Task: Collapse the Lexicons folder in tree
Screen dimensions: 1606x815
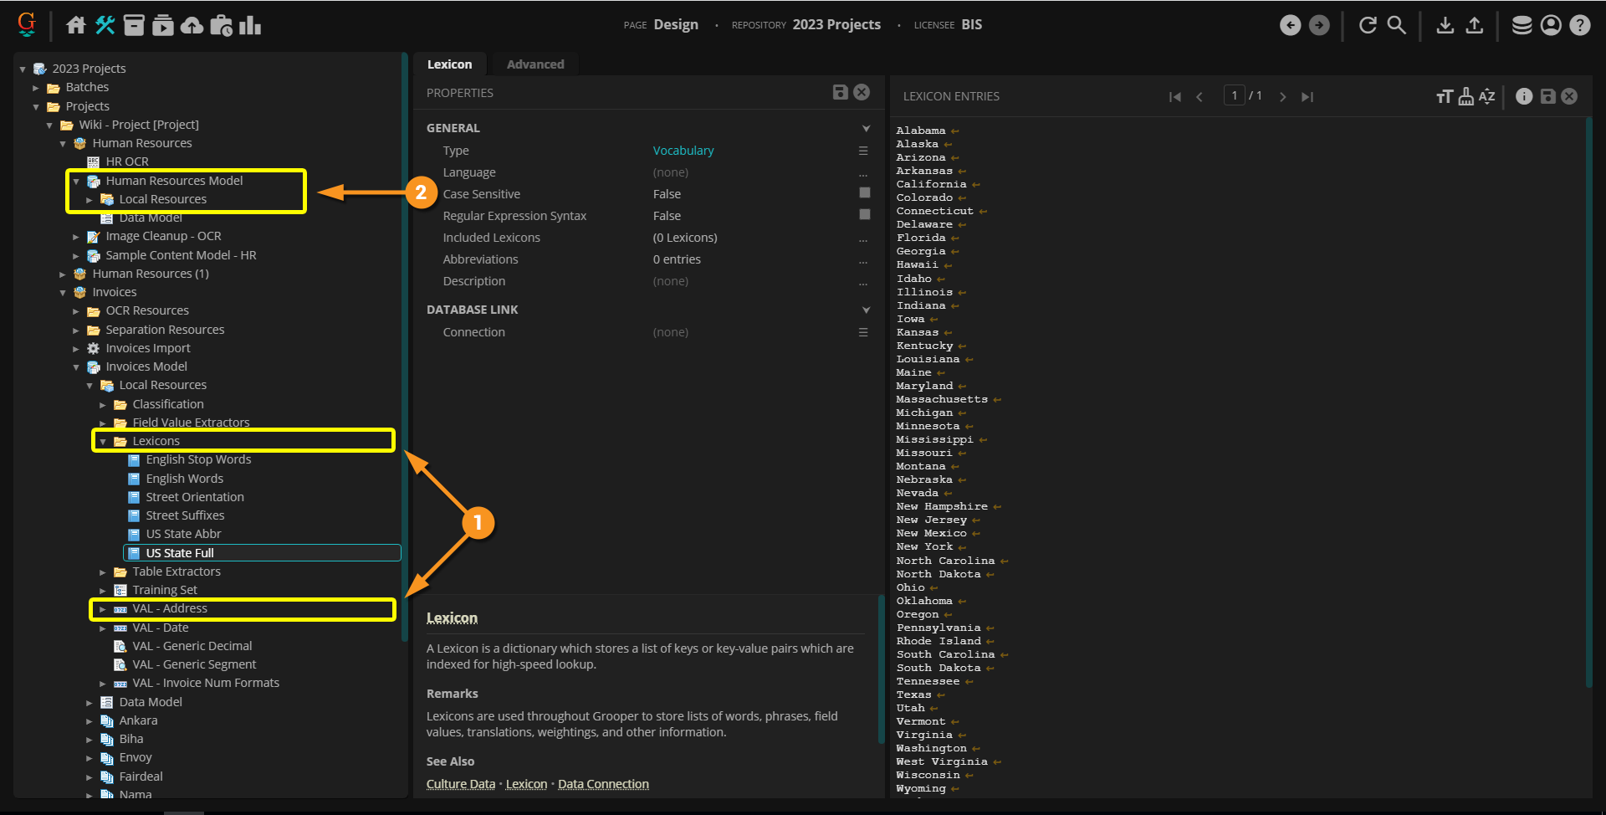Action: click(103, 441)
